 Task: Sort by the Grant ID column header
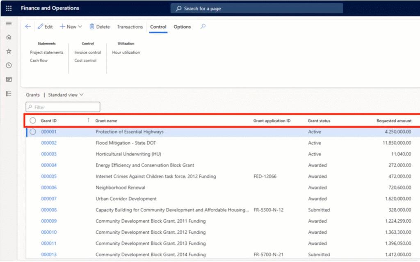[x=49, y=121]
